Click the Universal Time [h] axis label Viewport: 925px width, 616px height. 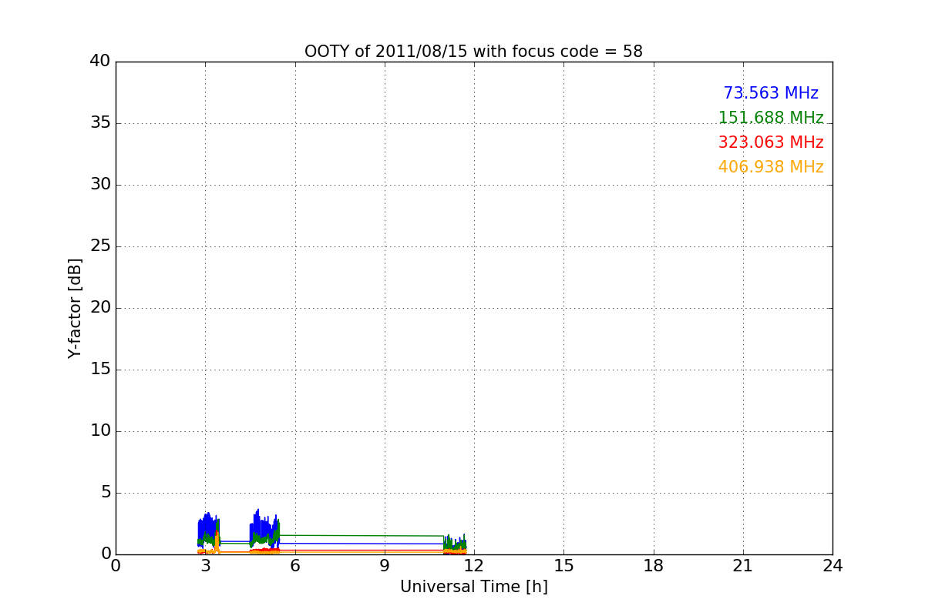(473, 587)
